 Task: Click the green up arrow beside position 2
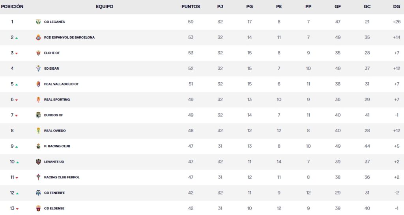(x=17, y=38)
